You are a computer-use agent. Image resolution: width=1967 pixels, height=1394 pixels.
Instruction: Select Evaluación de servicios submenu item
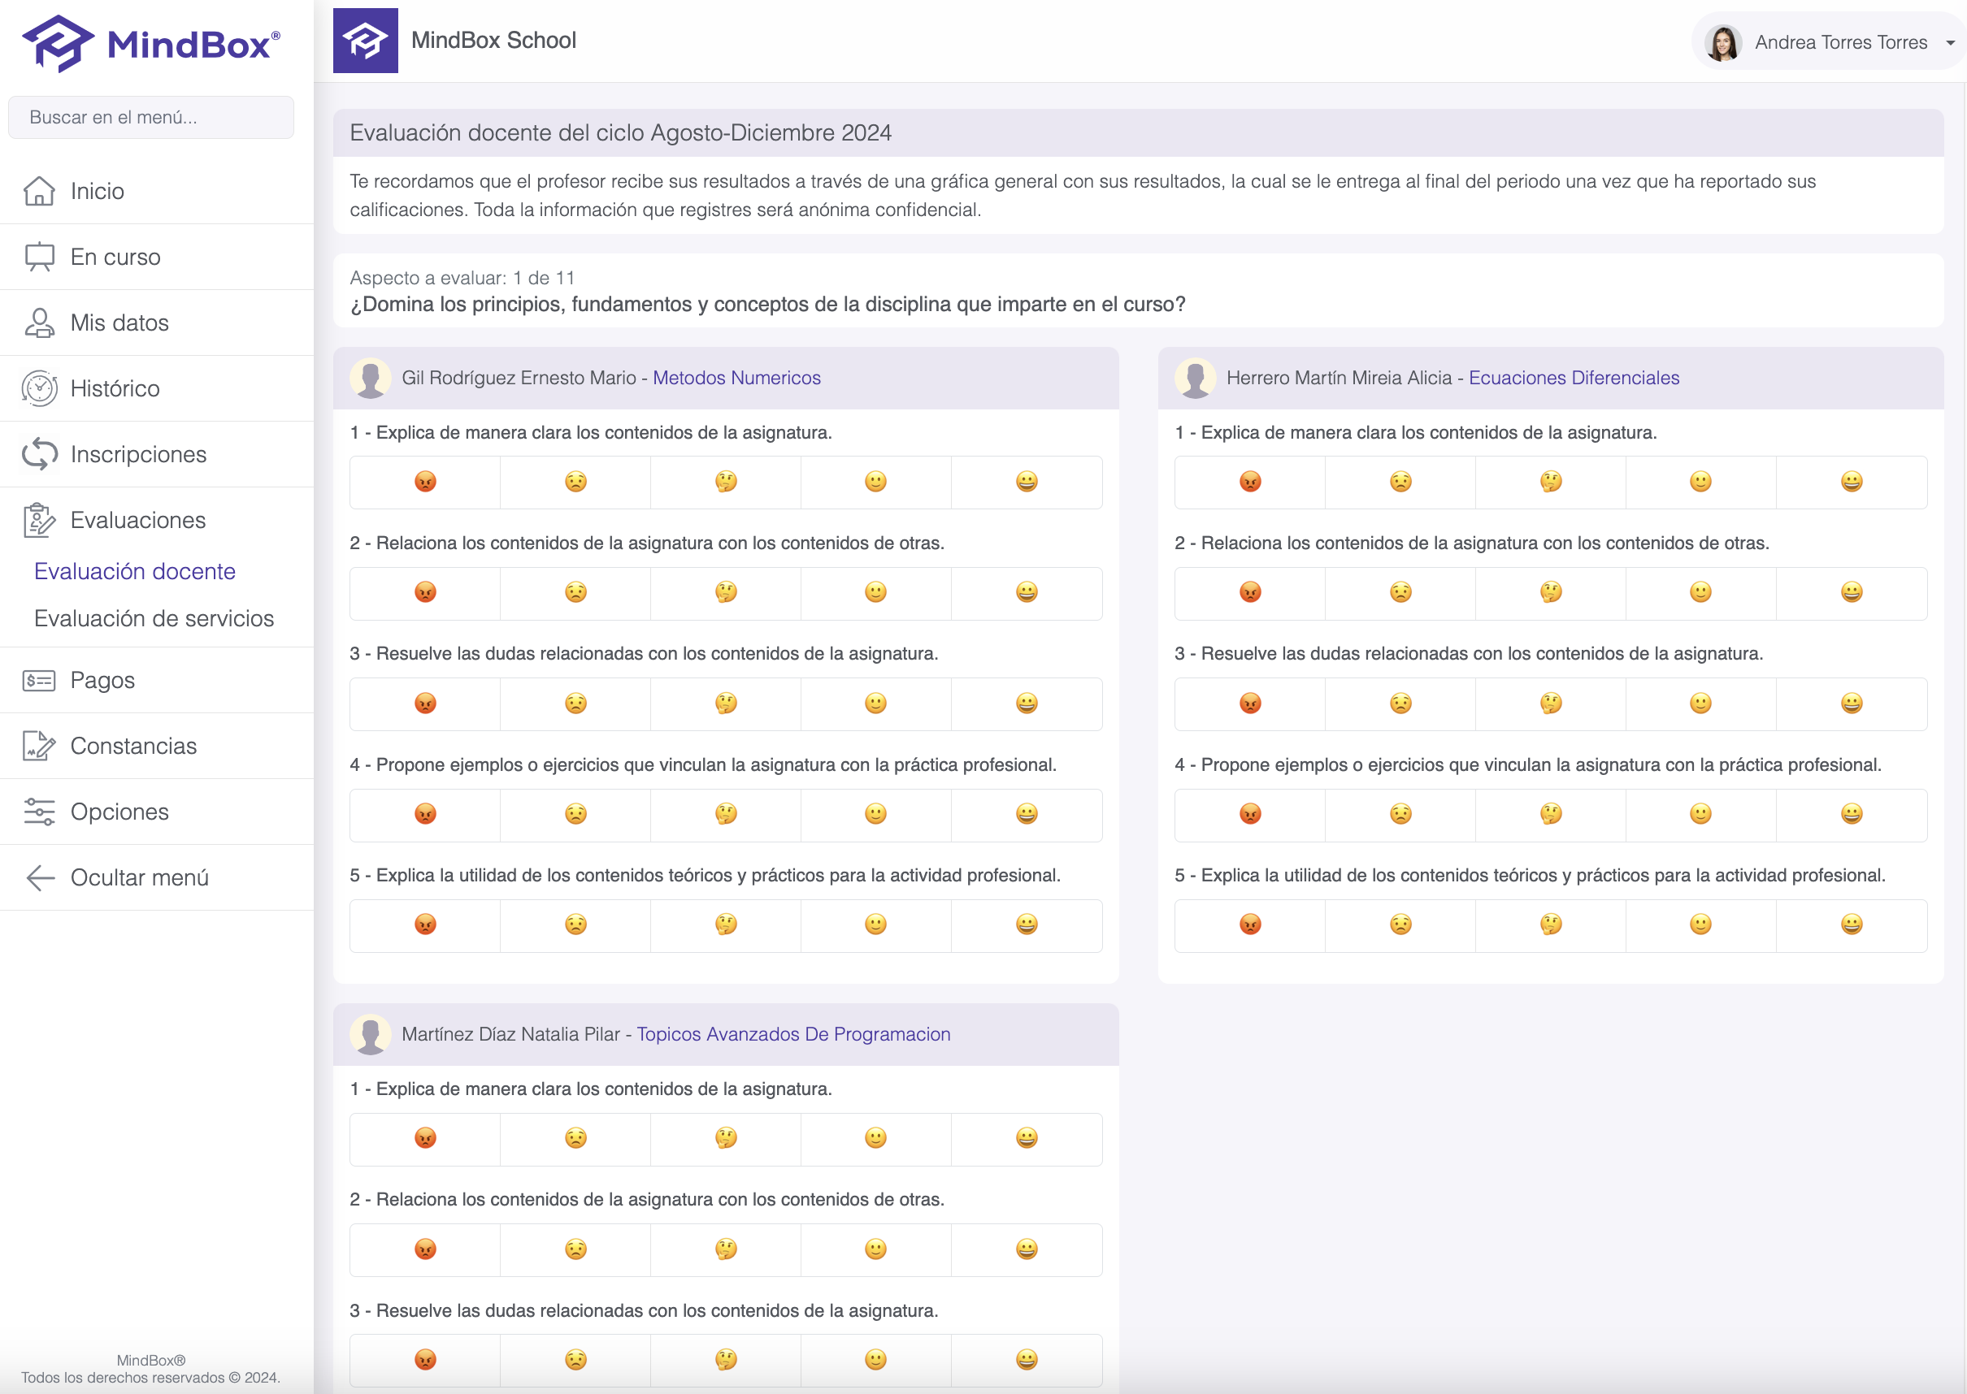(x=154, y=619)
